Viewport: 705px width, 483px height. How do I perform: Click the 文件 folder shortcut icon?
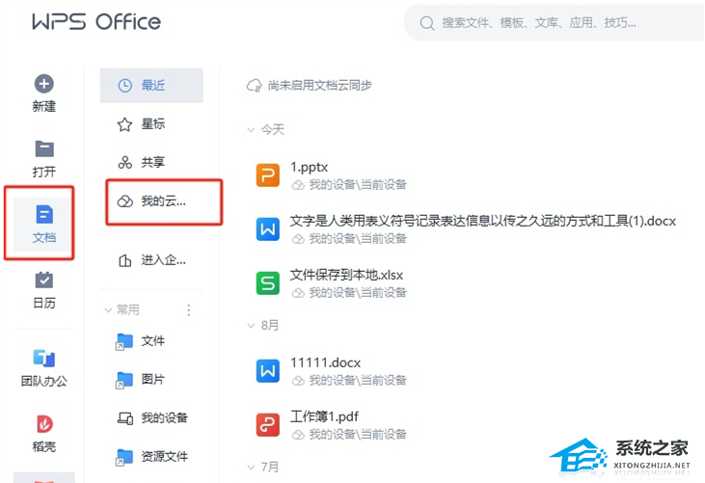[124, 341]
